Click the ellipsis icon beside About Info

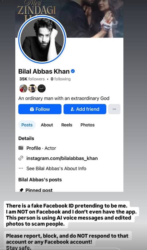[x=21, y=168]
